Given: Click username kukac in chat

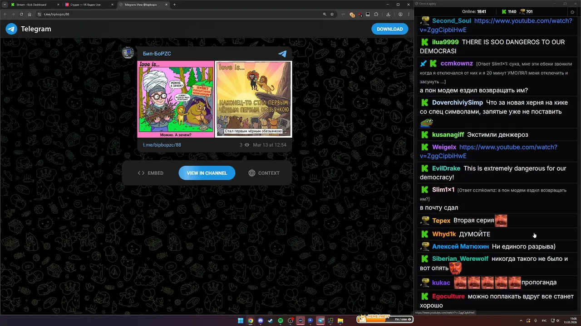Looking at the screenshot, I should coord(441,283).
